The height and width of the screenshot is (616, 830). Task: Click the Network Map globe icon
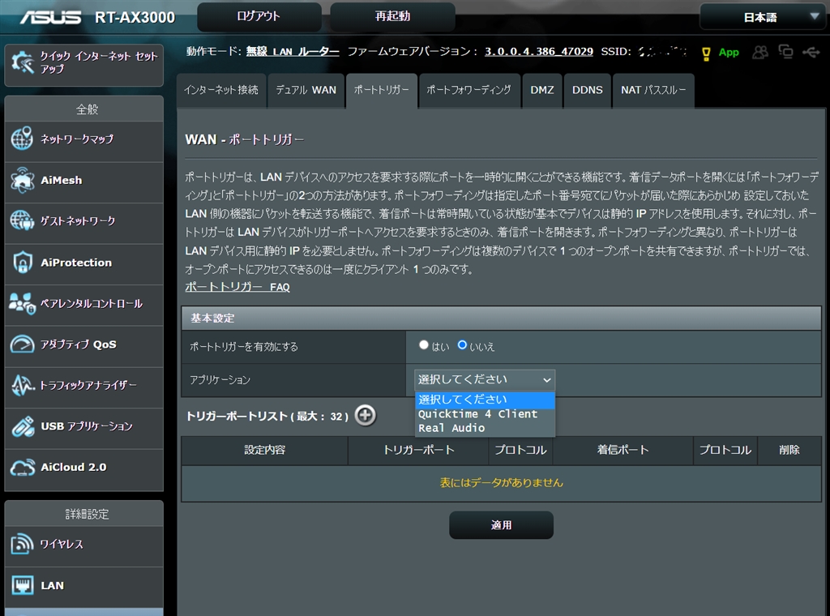(x=22, y=139)
